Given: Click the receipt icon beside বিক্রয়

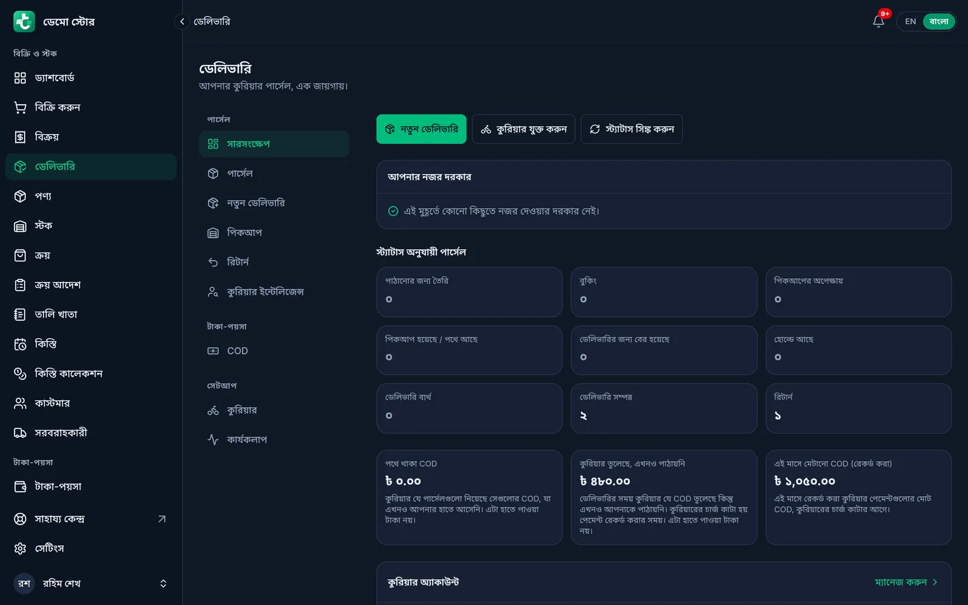Looking at the screenshot, I should tap(20, 137).
